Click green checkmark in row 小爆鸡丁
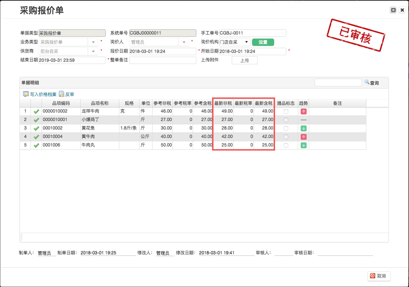The height and width of the screenshot is (287, 409). (36, 120)
